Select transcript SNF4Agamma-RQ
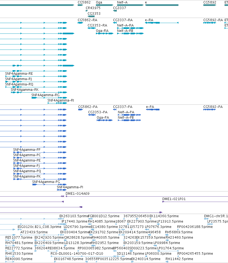Screen dimensions: 228x263 click(x=19, y=84)
